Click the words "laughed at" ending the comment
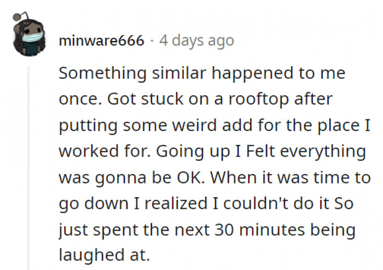This screenshot has height=270, width=383. (103, 256)
